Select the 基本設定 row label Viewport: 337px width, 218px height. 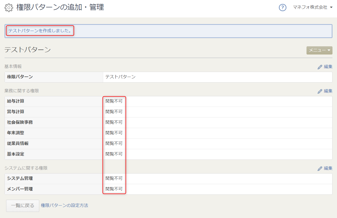click(16, 154)
